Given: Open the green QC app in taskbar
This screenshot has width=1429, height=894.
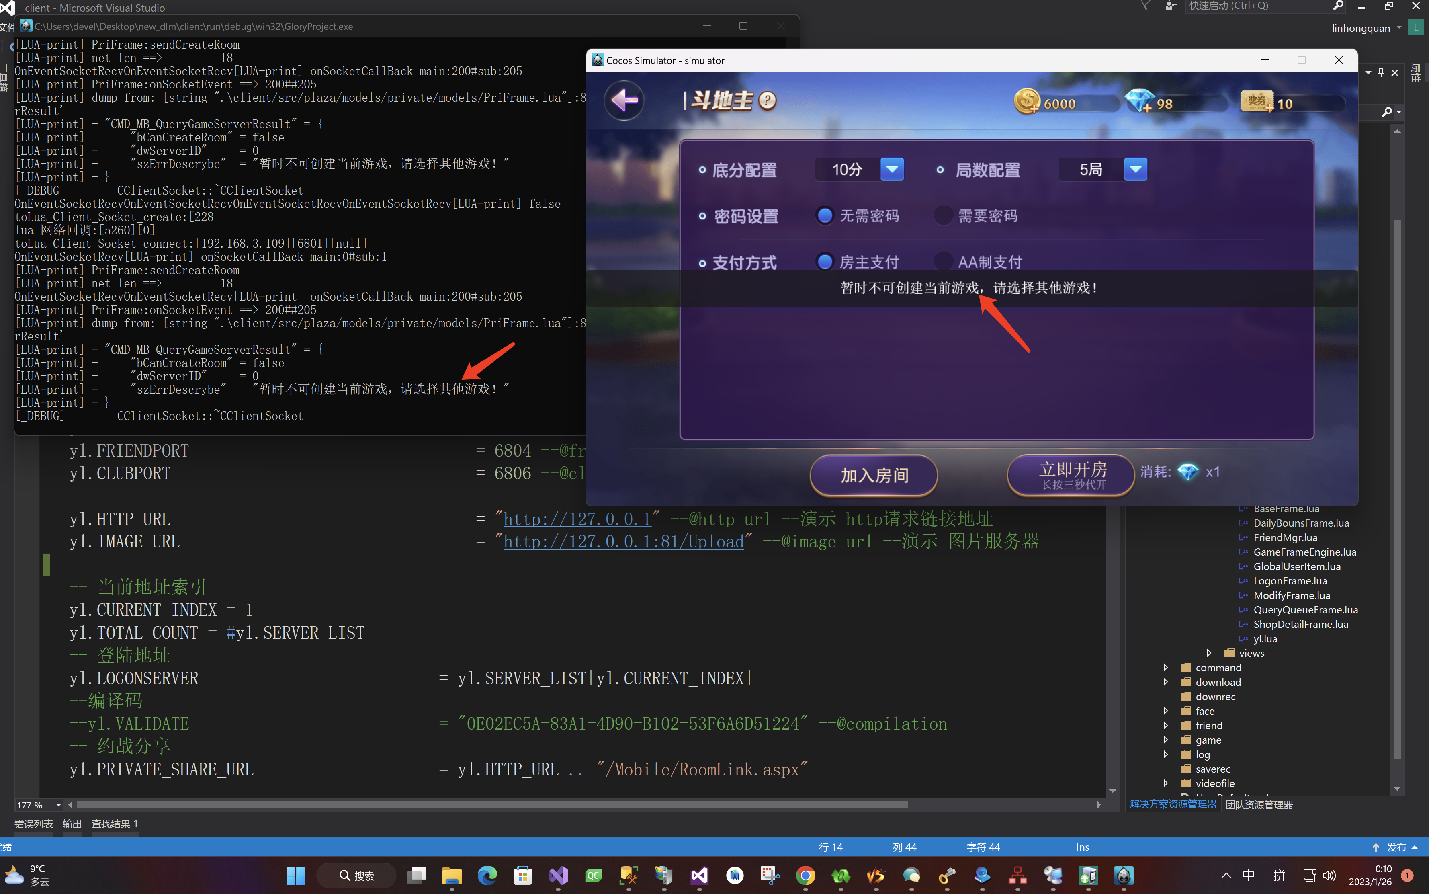Looking at the screenshot, I should click(x=594, y=875).
